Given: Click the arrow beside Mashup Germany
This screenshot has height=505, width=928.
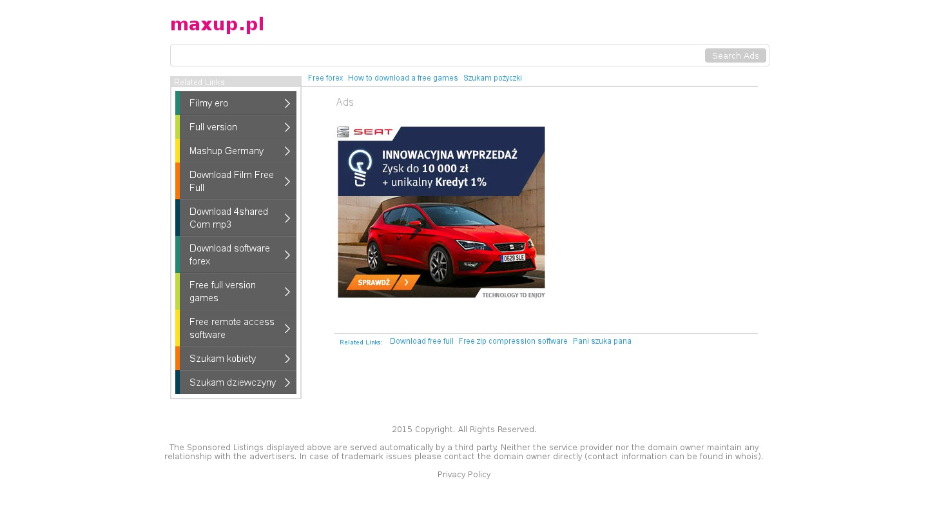Looking at the screenshot, I should 287,151.
